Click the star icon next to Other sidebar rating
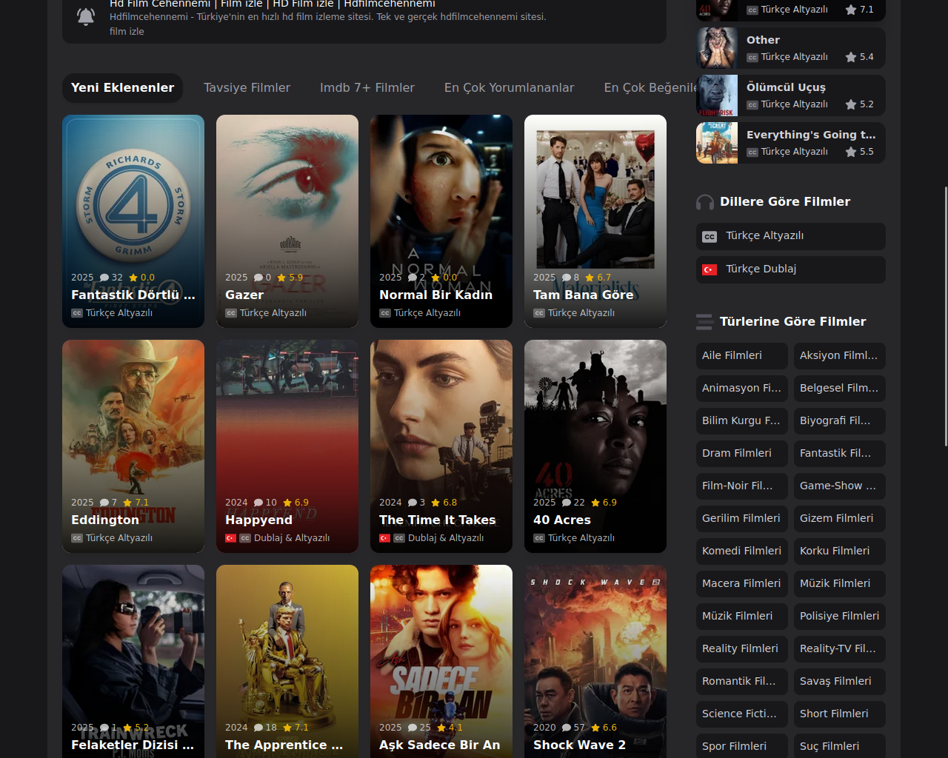 (851, 57)
